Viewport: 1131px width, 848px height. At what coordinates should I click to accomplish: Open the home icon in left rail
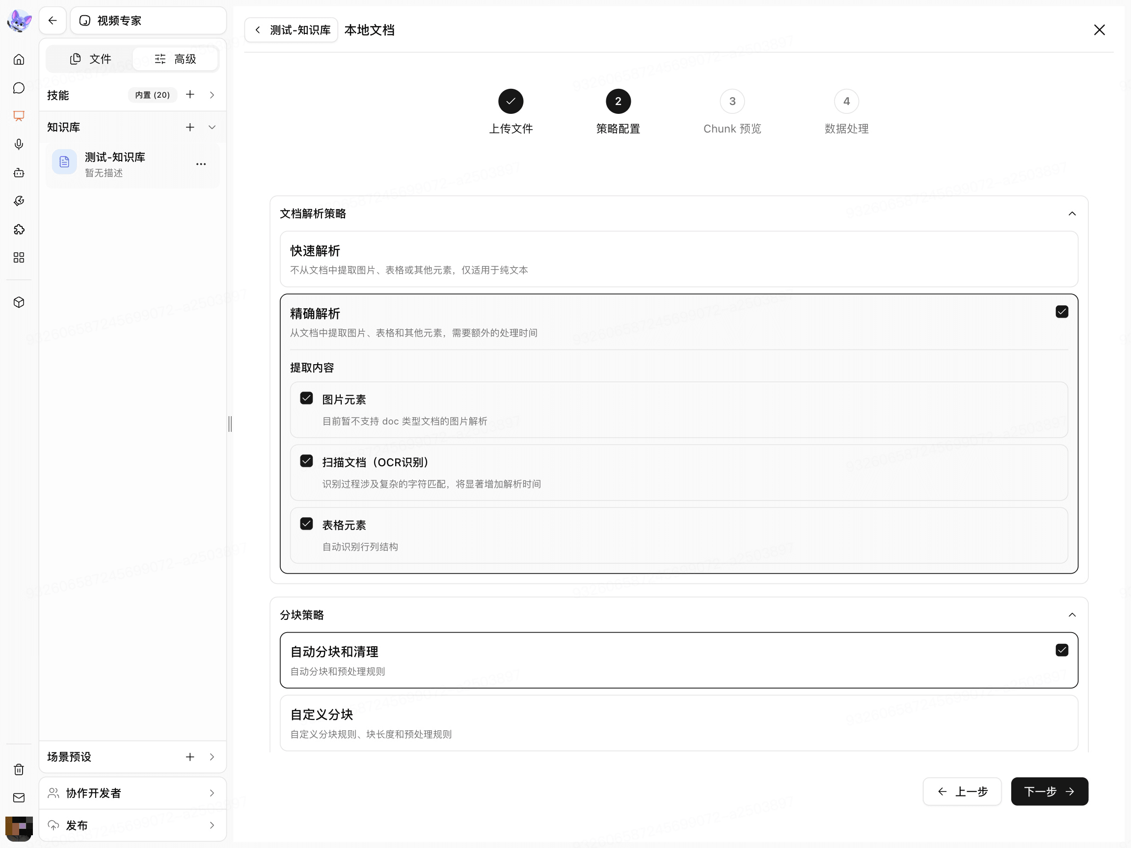(x=19, y=60)
